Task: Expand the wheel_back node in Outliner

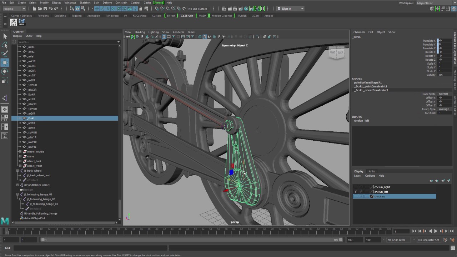Action: 20,161
